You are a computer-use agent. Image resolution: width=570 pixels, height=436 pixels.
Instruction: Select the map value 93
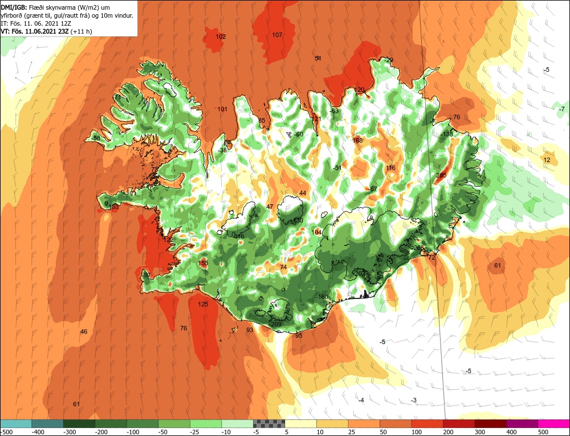click(250, 330)
